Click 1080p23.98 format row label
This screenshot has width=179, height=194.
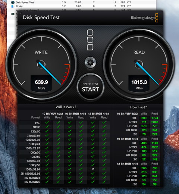coord(33,140)
